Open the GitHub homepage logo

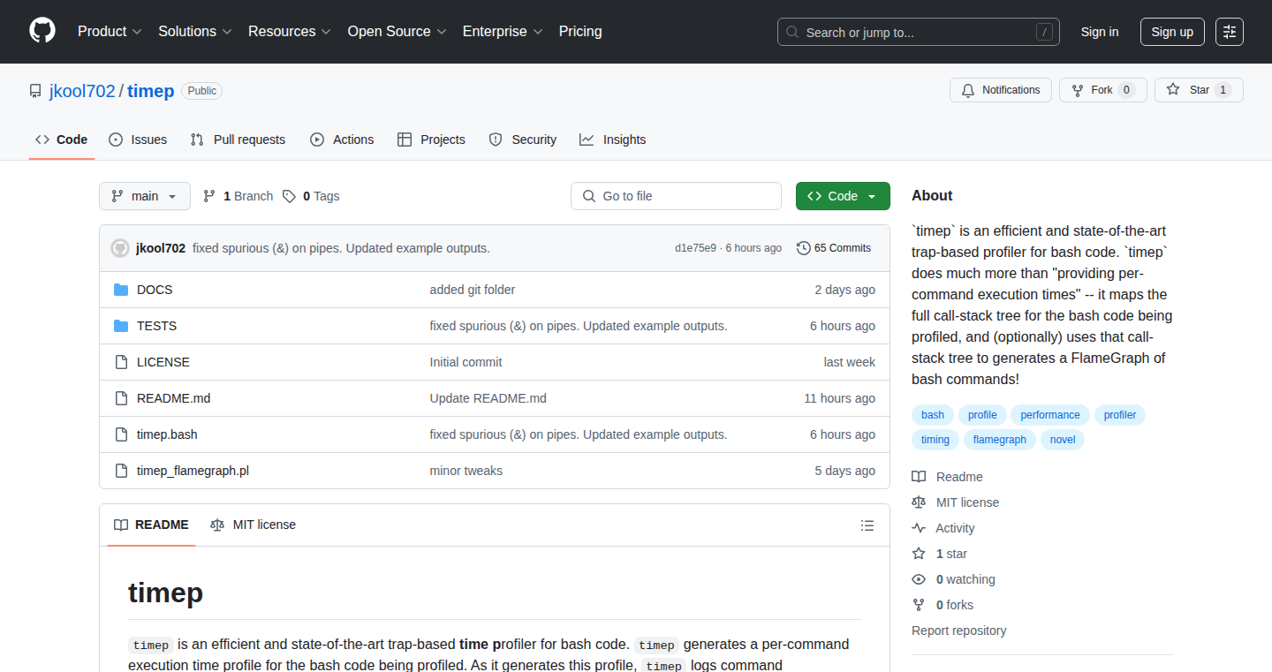tap(42, 32)
